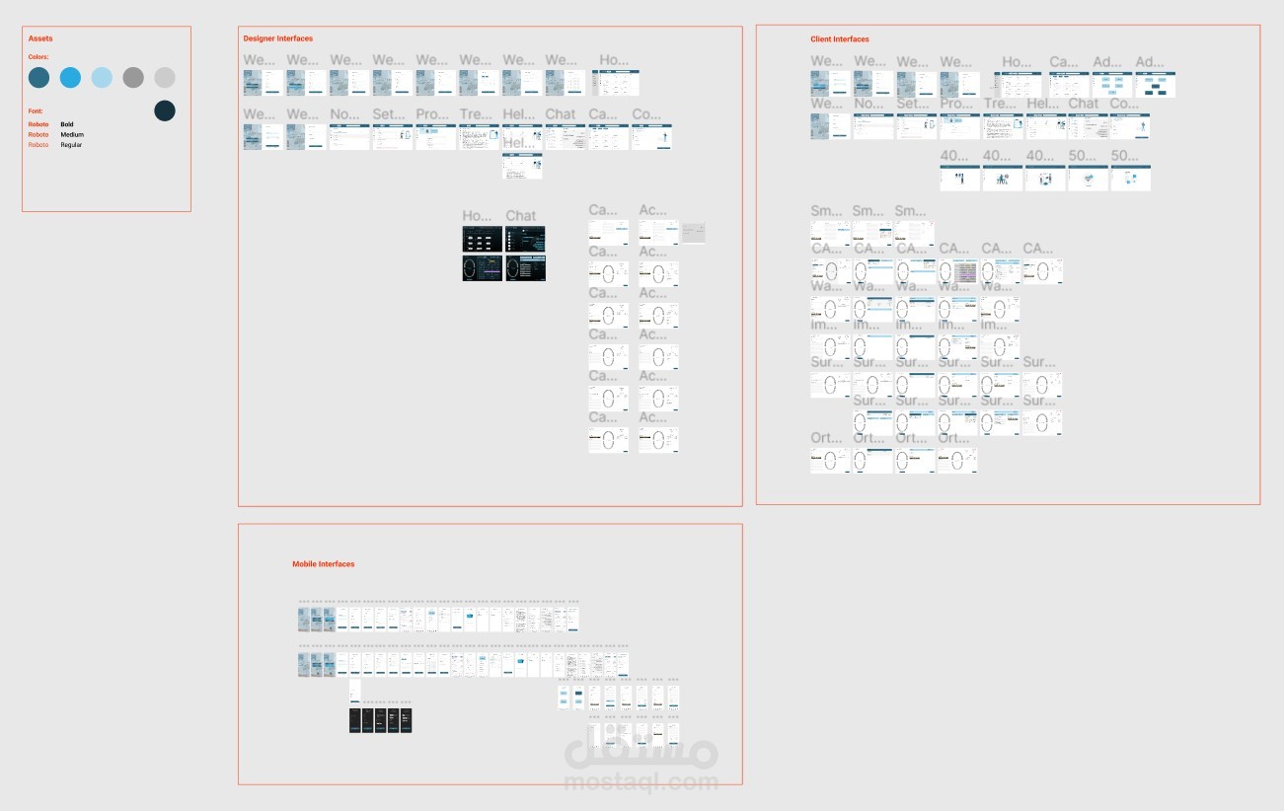
Task: Select 'Pro...' frame label in Client Interfaces
Action: (x=955, y=104)
